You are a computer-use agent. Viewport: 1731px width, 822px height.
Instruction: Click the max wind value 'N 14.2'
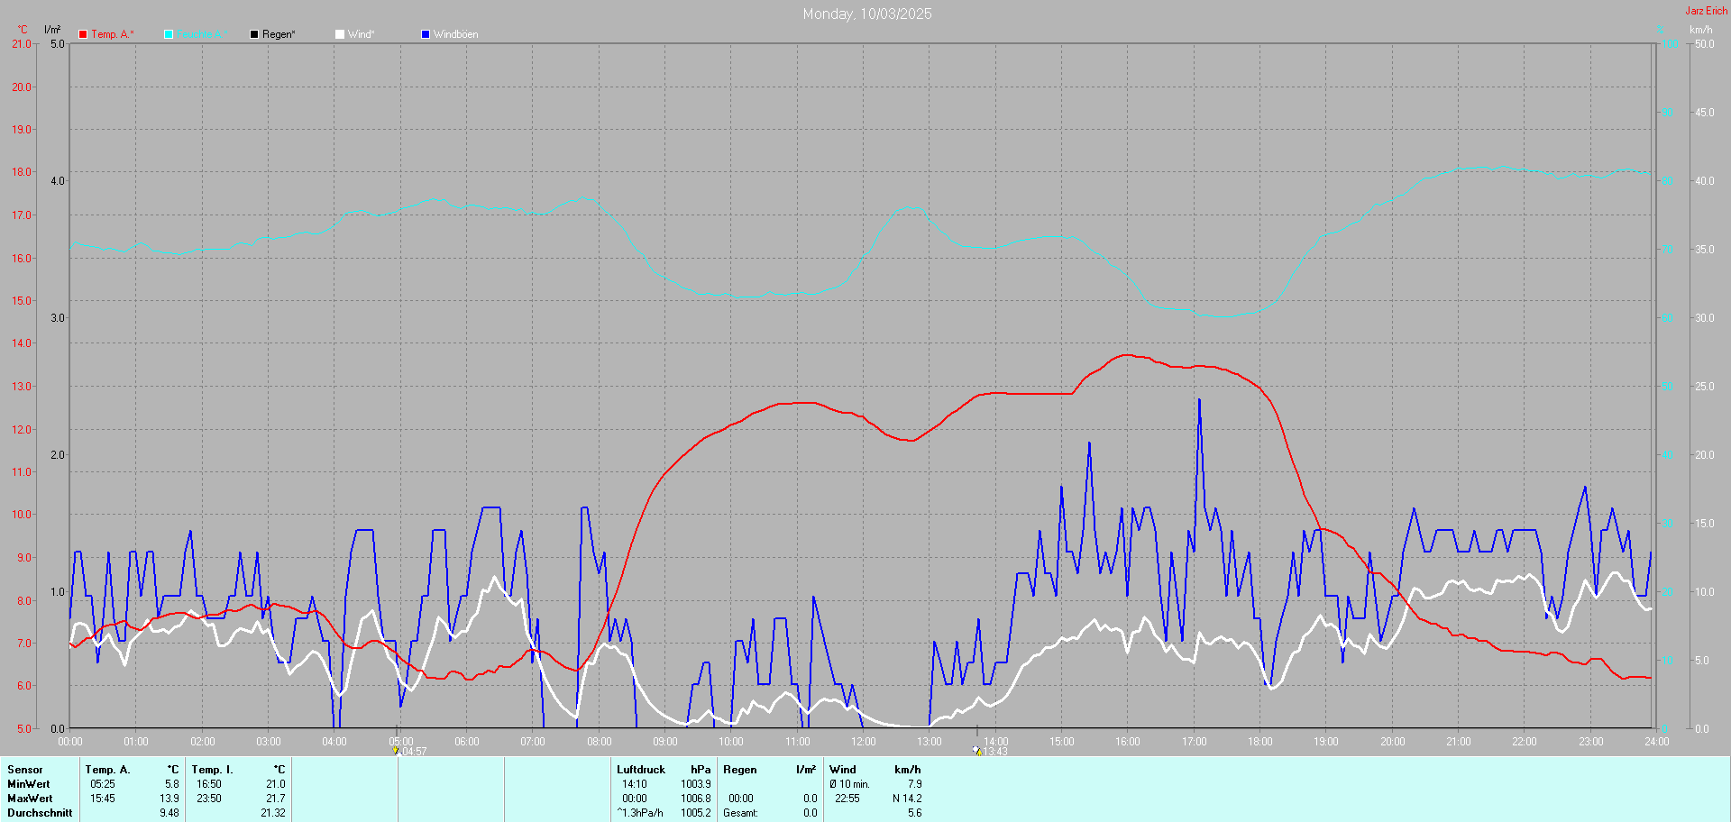[907, 799]
